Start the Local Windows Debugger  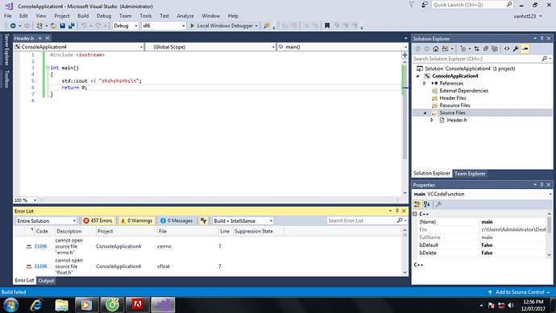(222, 26)
